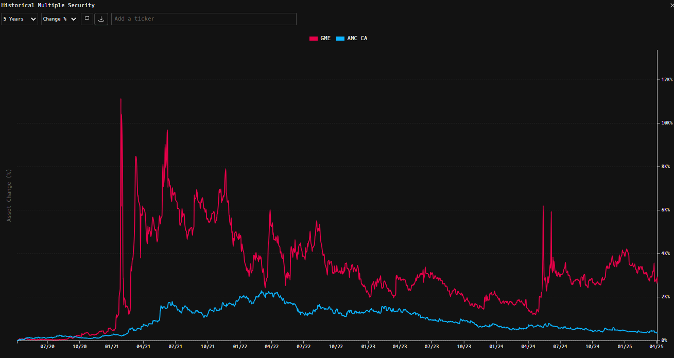Click the 10K% y-axis label
Screen dimensions: 674x358
pos(666,123)
